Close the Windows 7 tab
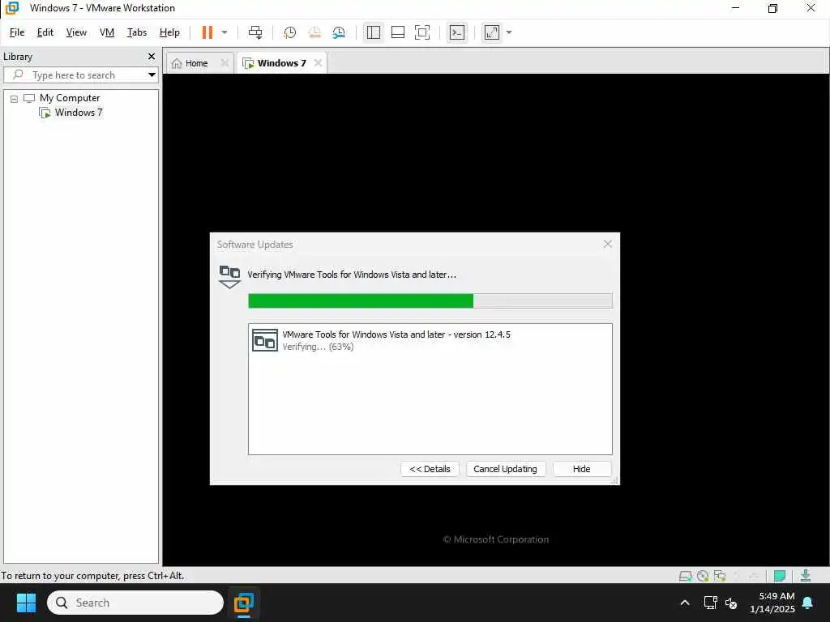The height and width of the screenshot is (622, 830). [x=318, y=63]
